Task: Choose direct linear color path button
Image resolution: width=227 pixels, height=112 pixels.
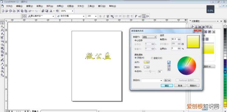Action: click(169, 62)
